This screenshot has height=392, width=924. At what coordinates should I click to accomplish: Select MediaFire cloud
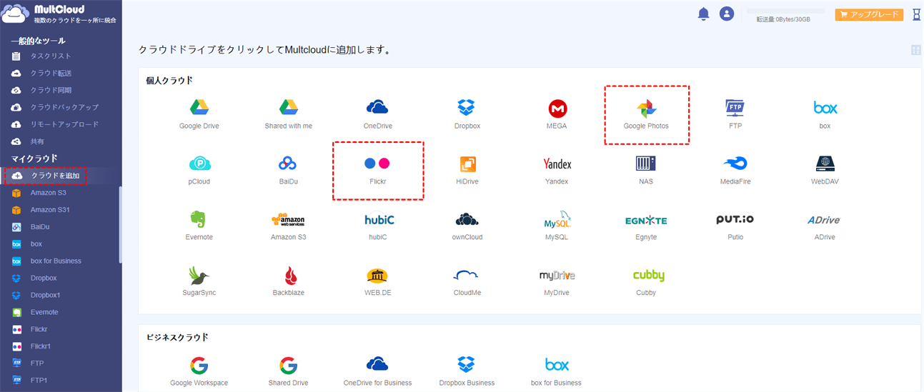735,170
